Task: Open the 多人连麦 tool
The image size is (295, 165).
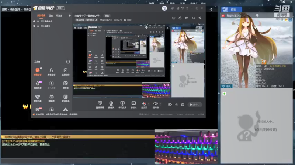Action: click(x=51, y=85)
